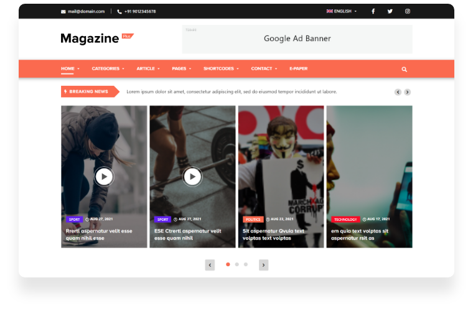473x311 pixels.
Task: Expand the SHORTCODES menu
Action: (221, 68)
